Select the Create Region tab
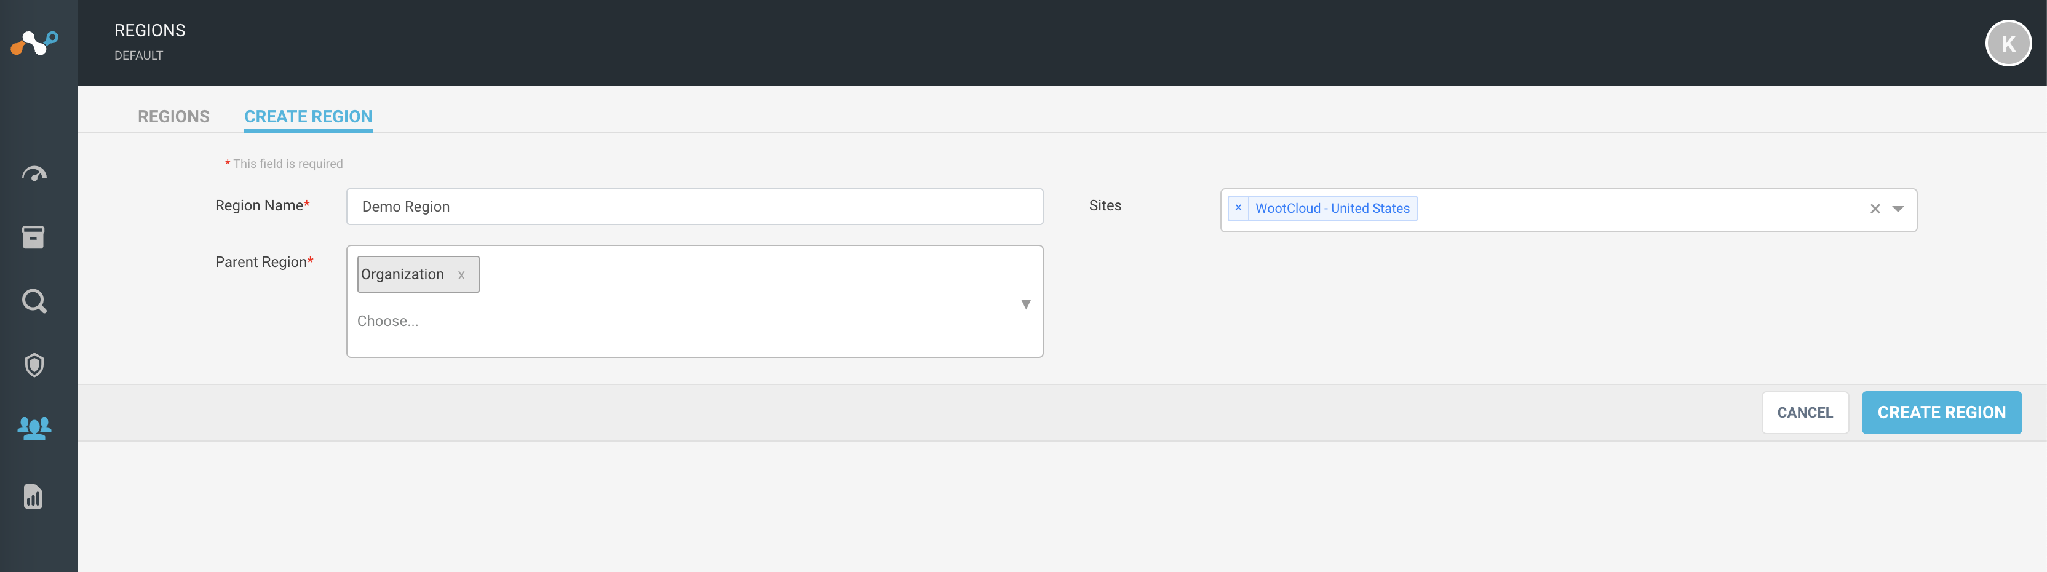 [308, 117]
